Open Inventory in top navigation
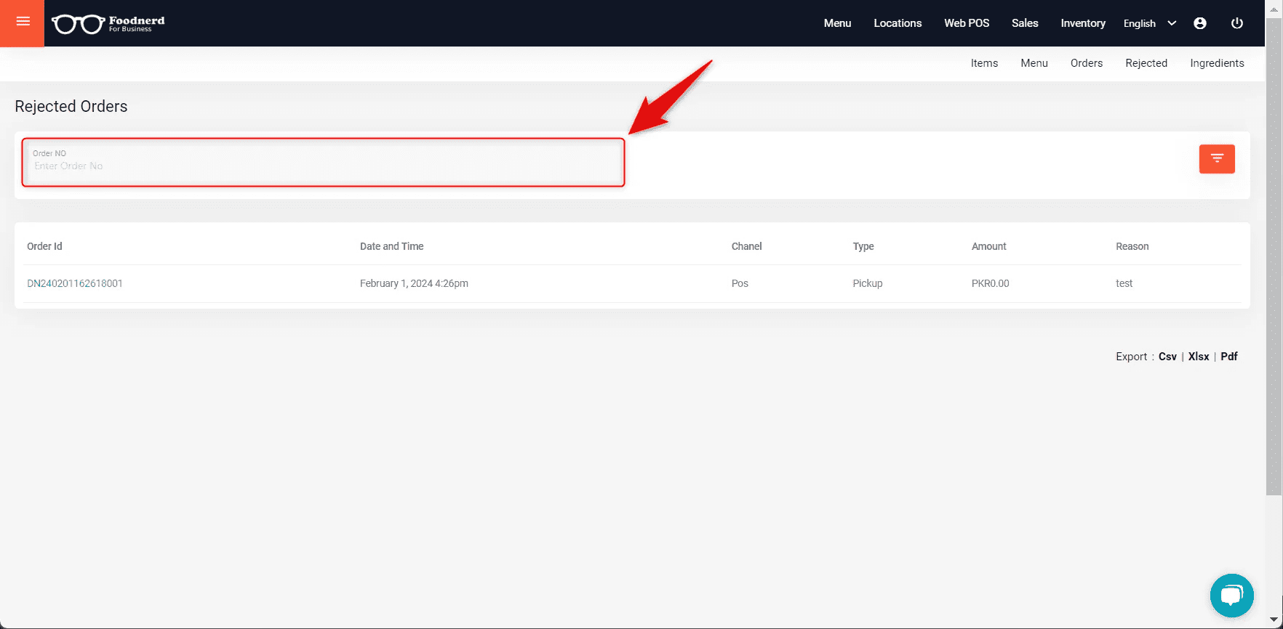Image resolution: width=1283 pixels, height=629 pixels. 1083,23
